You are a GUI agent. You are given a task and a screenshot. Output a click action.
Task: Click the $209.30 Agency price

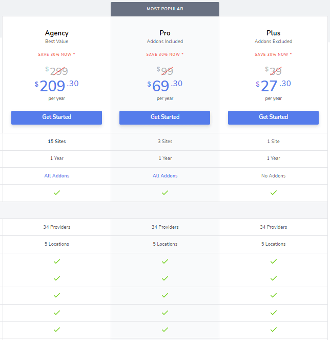[56, 85]
